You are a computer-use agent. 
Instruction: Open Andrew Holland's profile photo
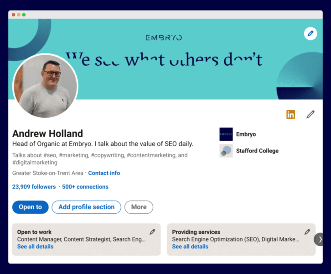[45, 86]
